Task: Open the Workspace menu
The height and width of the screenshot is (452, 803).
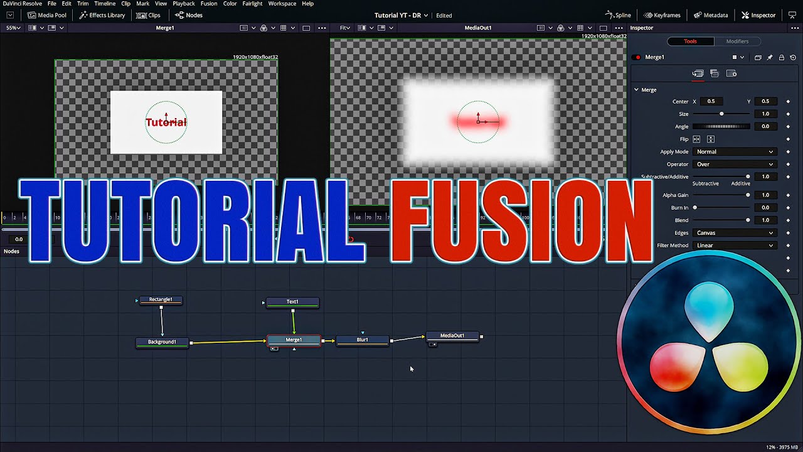Action: [282, 4]
